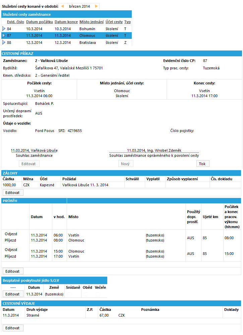Click the Tisk print button

tap(202, 164)
